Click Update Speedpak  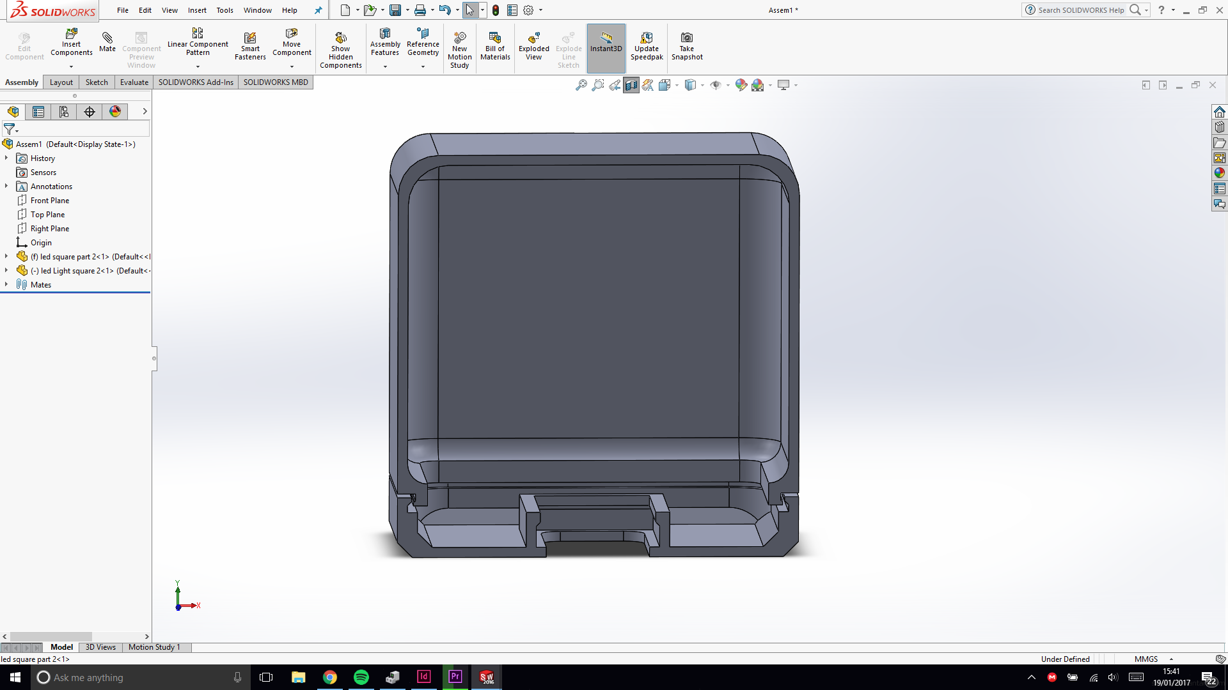pos(647,47)
